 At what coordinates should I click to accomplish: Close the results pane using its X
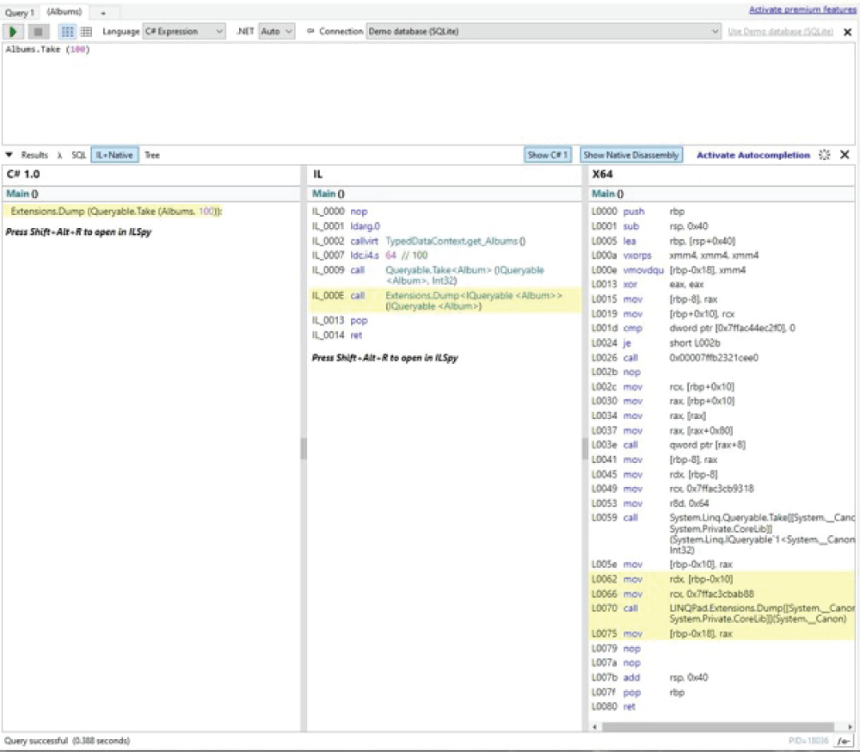click(x=845, y=155)
